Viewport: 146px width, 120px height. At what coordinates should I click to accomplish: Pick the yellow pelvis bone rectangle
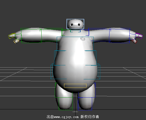(75, 86)
